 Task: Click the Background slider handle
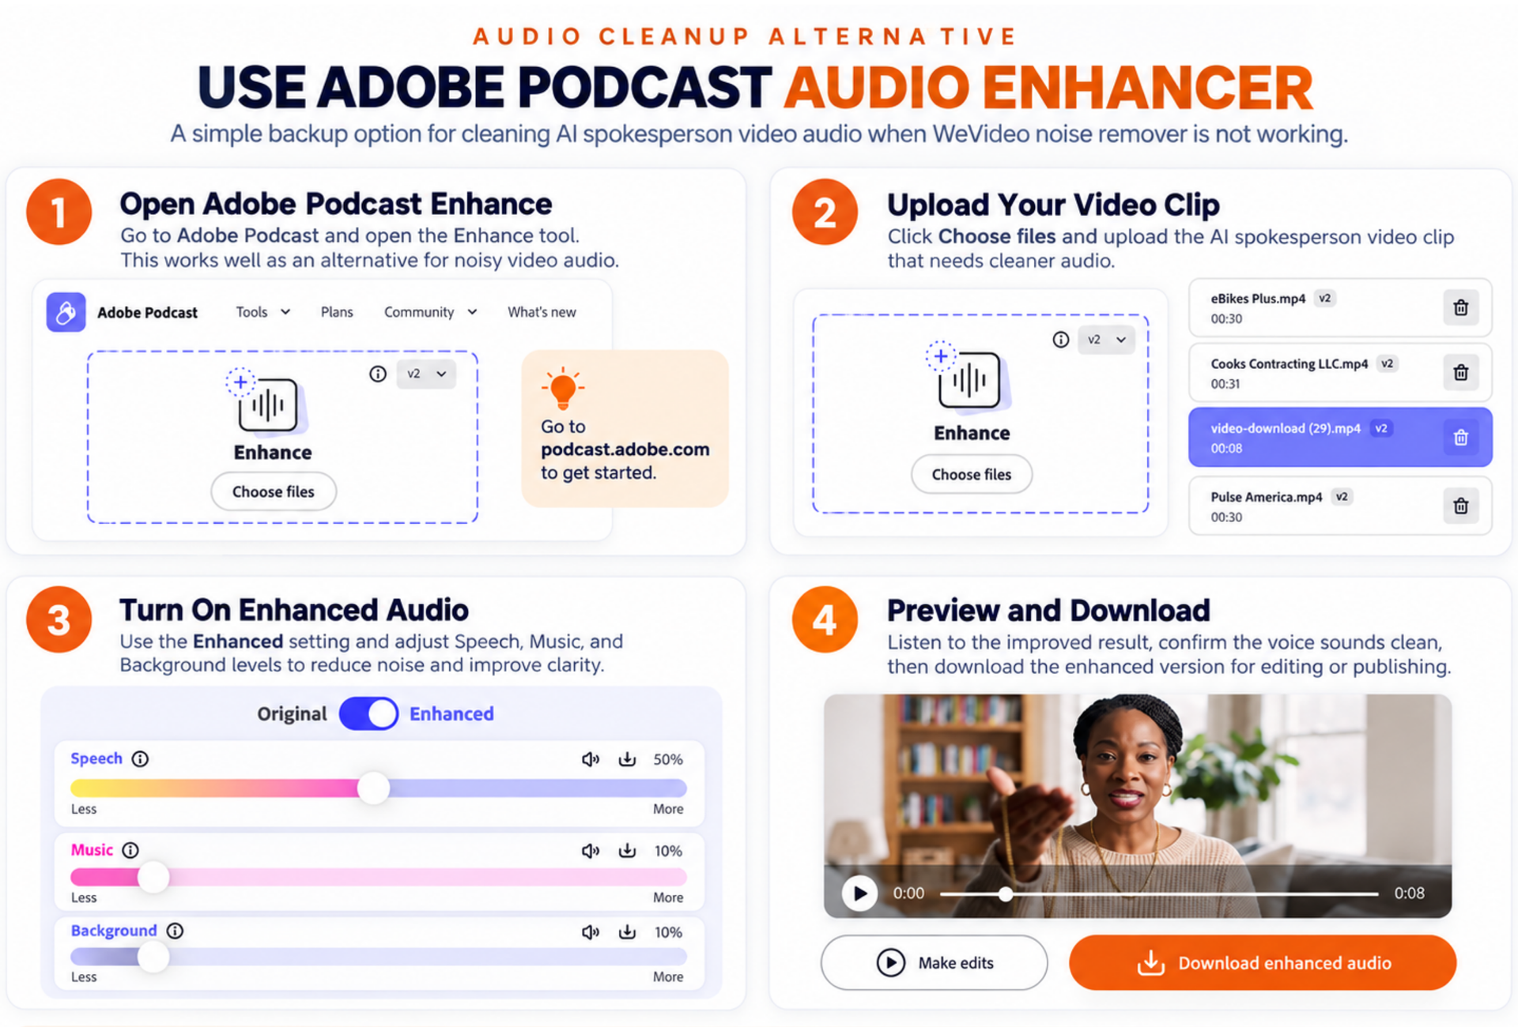point(153,957)
